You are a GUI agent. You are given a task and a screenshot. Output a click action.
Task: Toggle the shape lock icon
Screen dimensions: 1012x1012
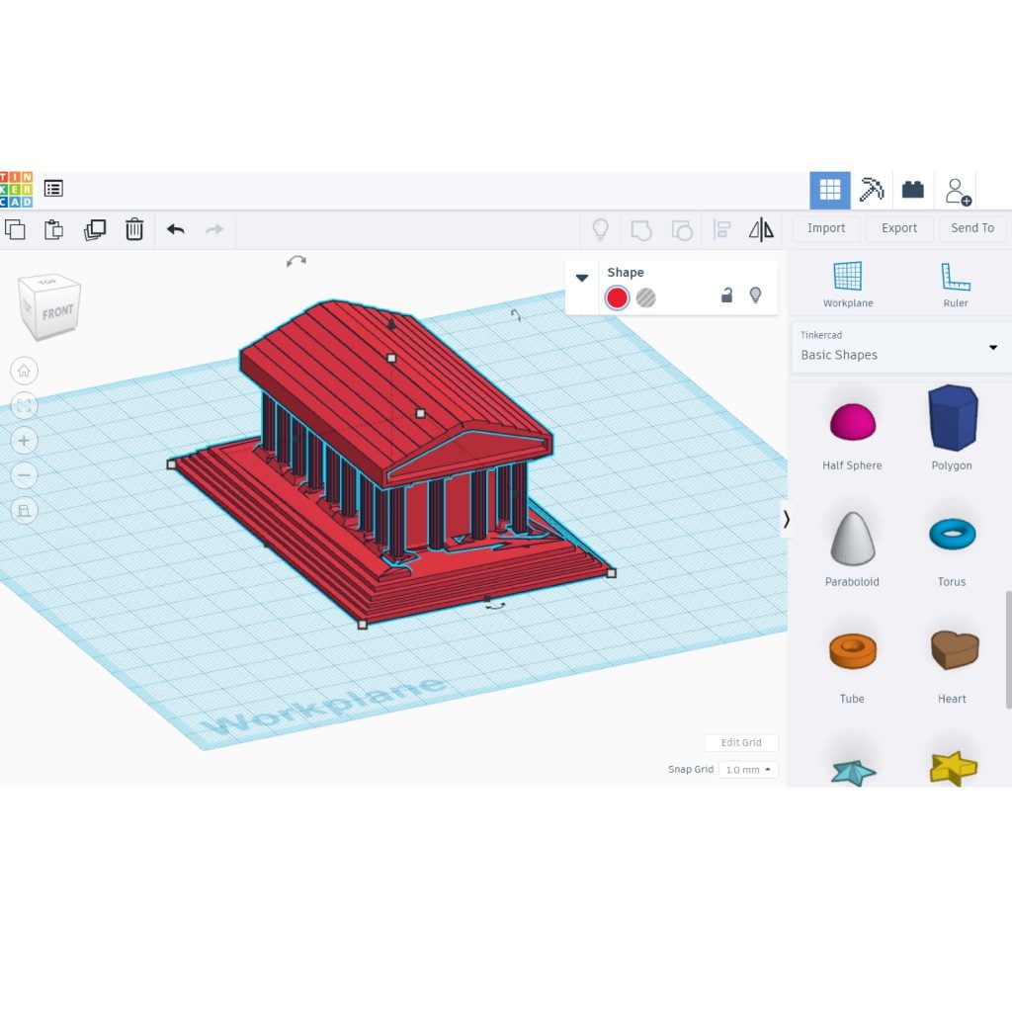726,295
